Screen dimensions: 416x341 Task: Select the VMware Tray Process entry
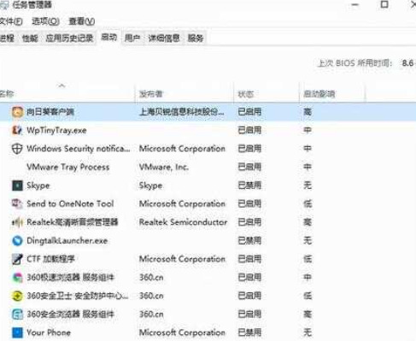[68, 167]
